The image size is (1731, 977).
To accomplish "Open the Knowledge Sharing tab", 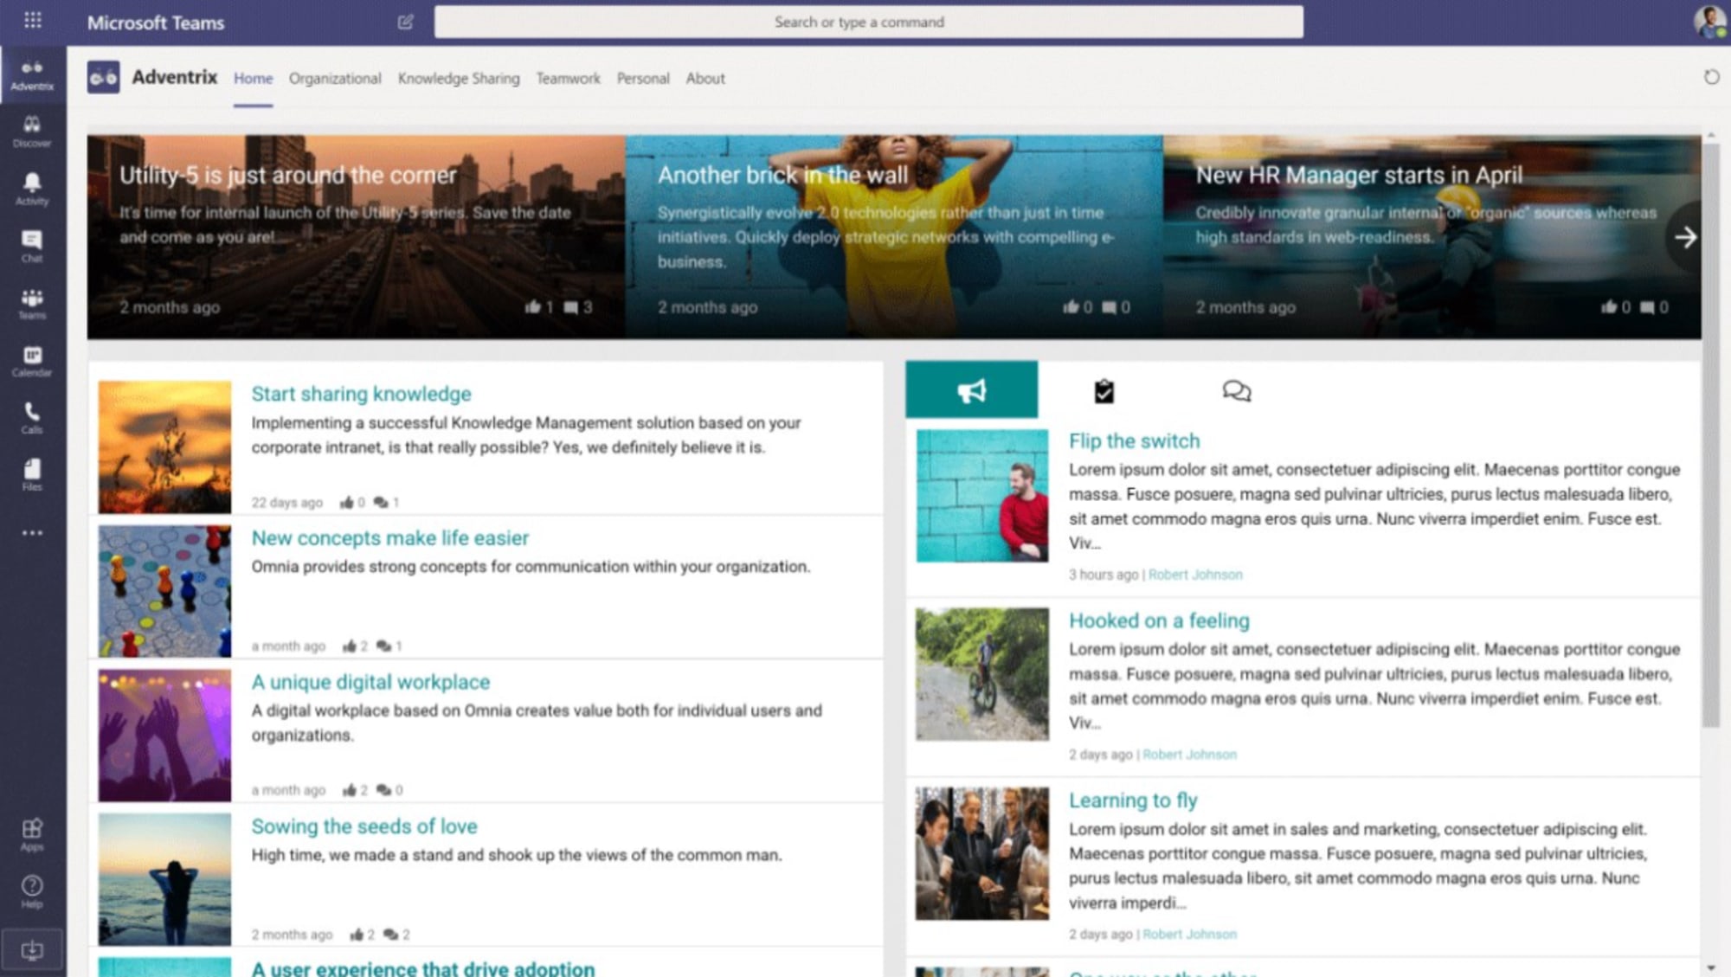I will [459, 79].
